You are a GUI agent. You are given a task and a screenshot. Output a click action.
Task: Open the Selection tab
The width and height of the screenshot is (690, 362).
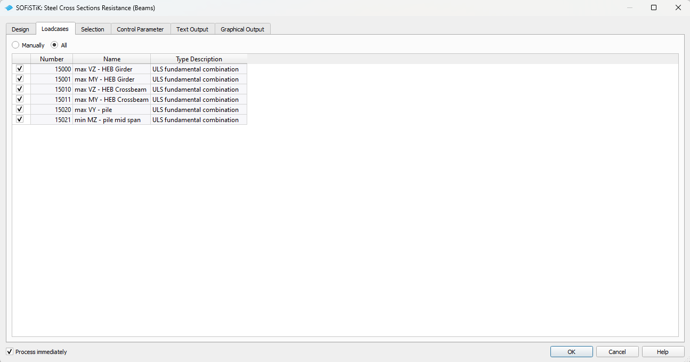coord(93,29)
